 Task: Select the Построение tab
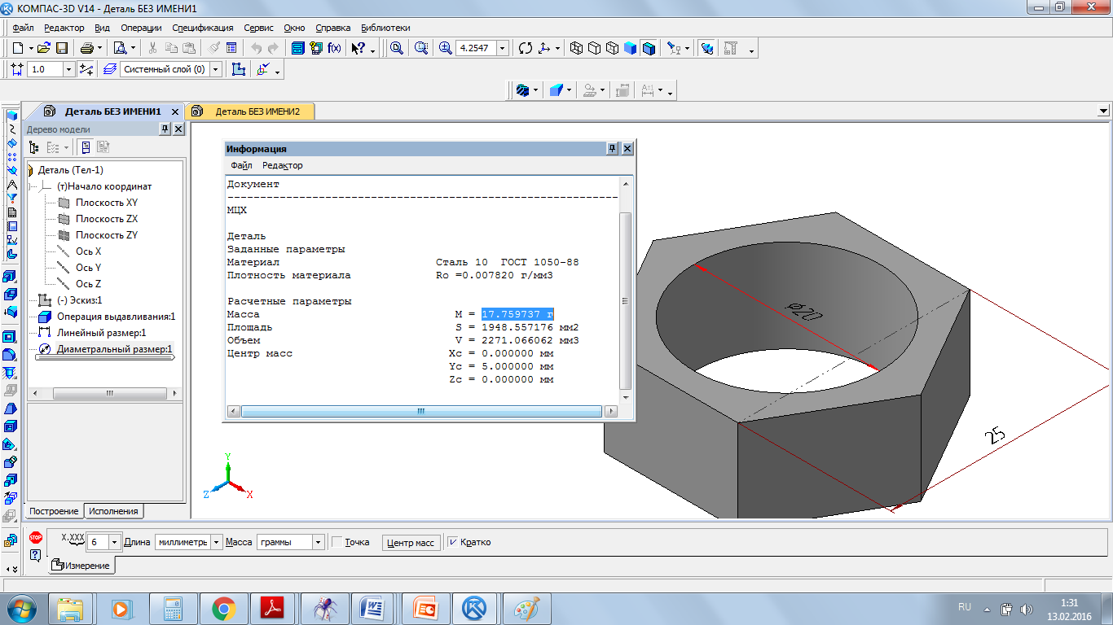pyautogui.click(x=54, y=511)
